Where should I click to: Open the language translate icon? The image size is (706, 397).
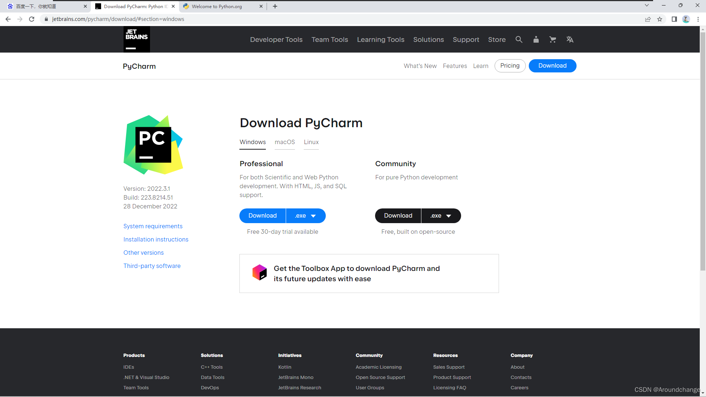(570, 39)
